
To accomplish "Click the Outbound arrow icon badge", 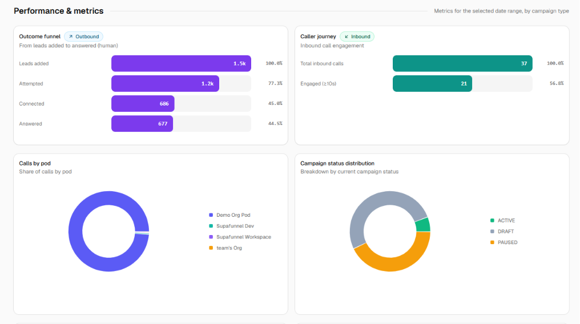I will [x=83, y=37].
